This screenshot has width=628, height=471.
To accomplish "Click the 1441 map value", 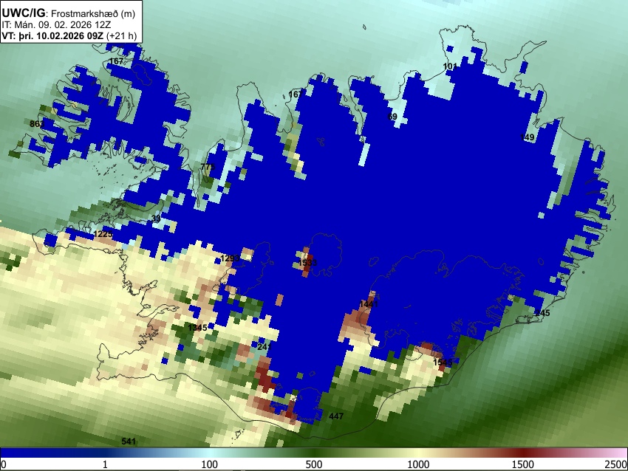I will (369, 304).
